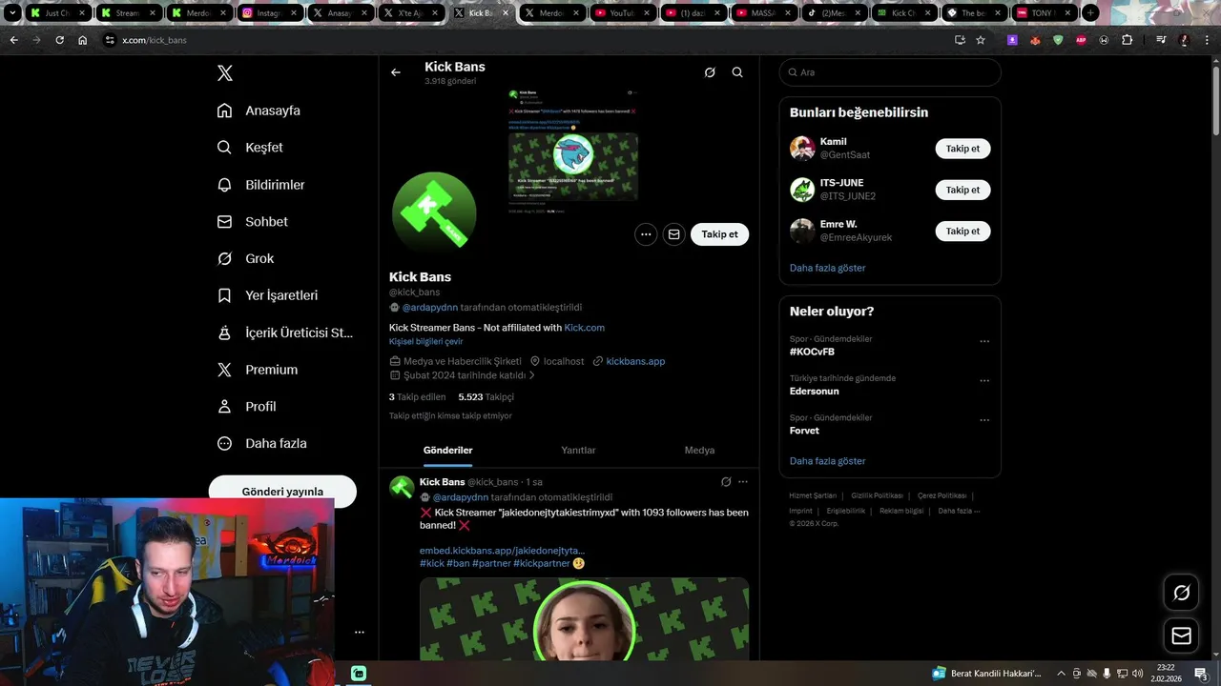Open Anasayfa home in the sidebar
The image size is (1221, 686).
coord(259,111)
